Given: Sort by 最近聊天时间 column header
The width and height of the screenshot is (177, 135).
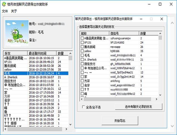Looking at the screenshot, I should click(x=42, y=53).
